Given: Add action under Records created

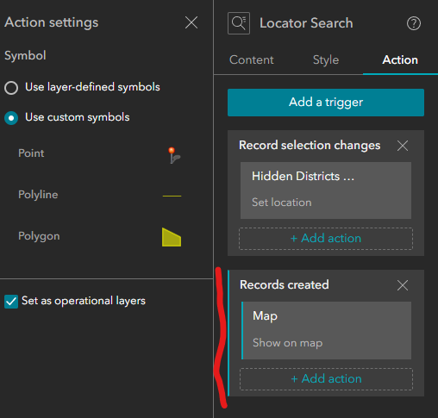Looking at the screenshot, I should click(326, 379).
